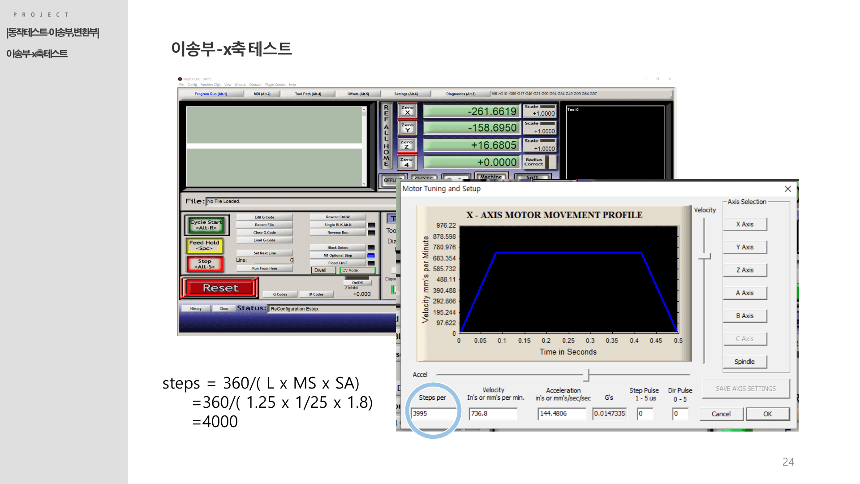
Task: Click the Accel slider handle
Action: tap(586, 374)
